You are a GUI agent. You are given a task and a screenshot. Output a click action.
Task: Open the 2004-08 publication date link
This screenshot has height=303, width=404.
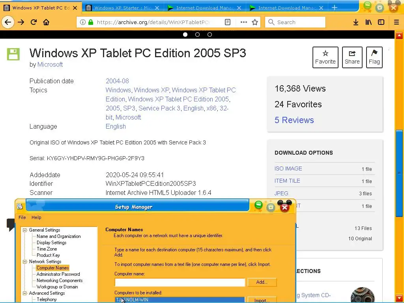click(117, 81)
